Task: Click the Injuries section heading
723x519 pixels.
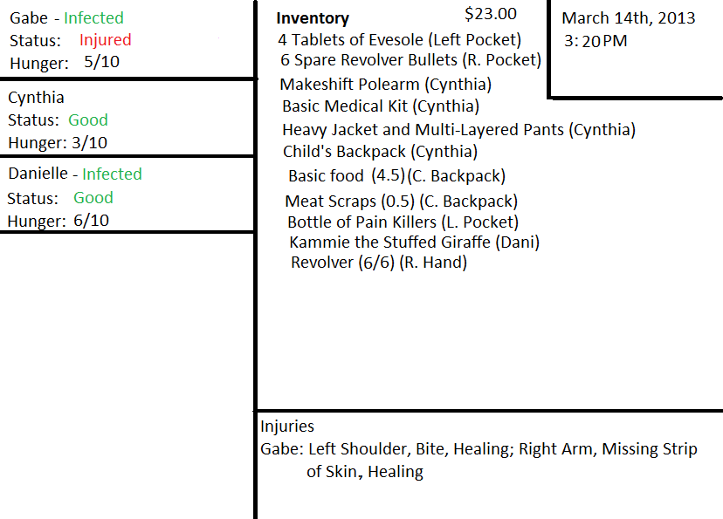Action: (x=287, y=427)
